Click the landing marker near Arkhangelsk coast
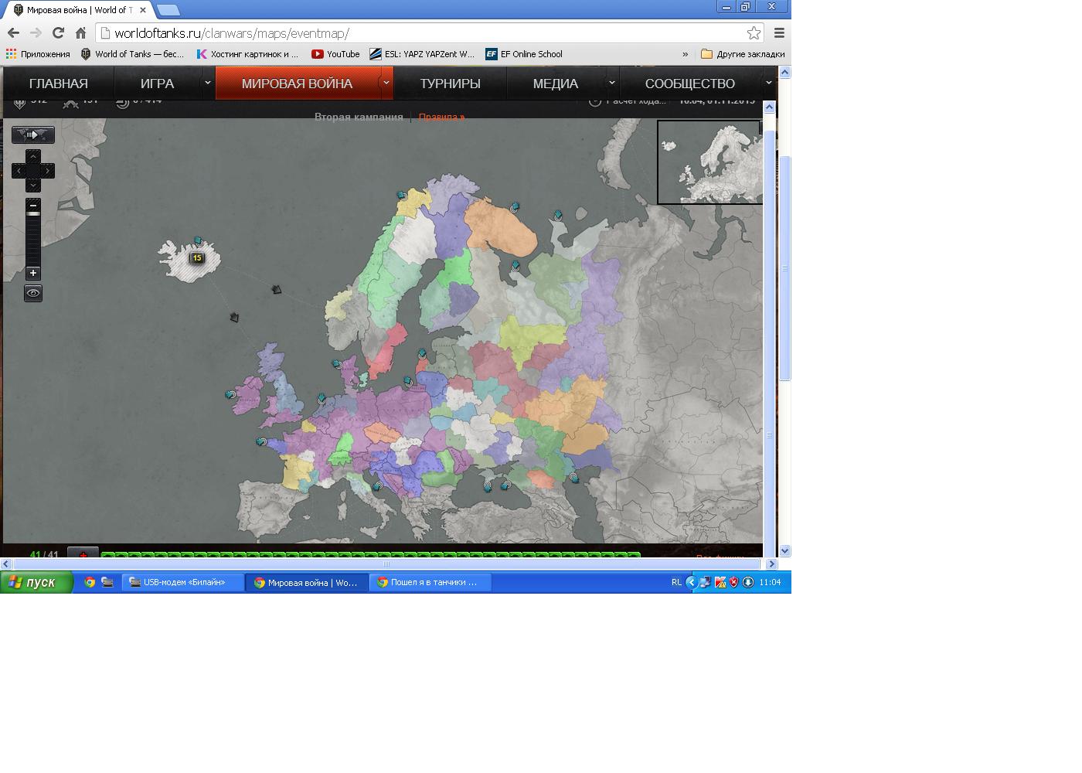The image size is (1082, 773). pos(558,216)
